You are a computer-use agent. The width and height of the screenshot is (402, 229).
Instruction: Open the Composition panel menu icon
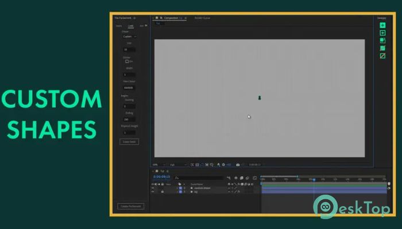tap(185, 18)
